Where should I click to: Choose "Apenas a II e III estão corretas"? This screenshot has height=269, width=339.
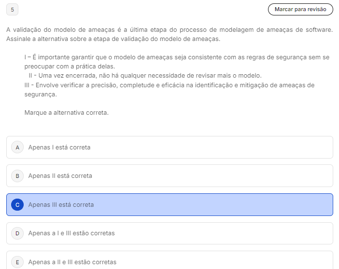click(72, 262)
